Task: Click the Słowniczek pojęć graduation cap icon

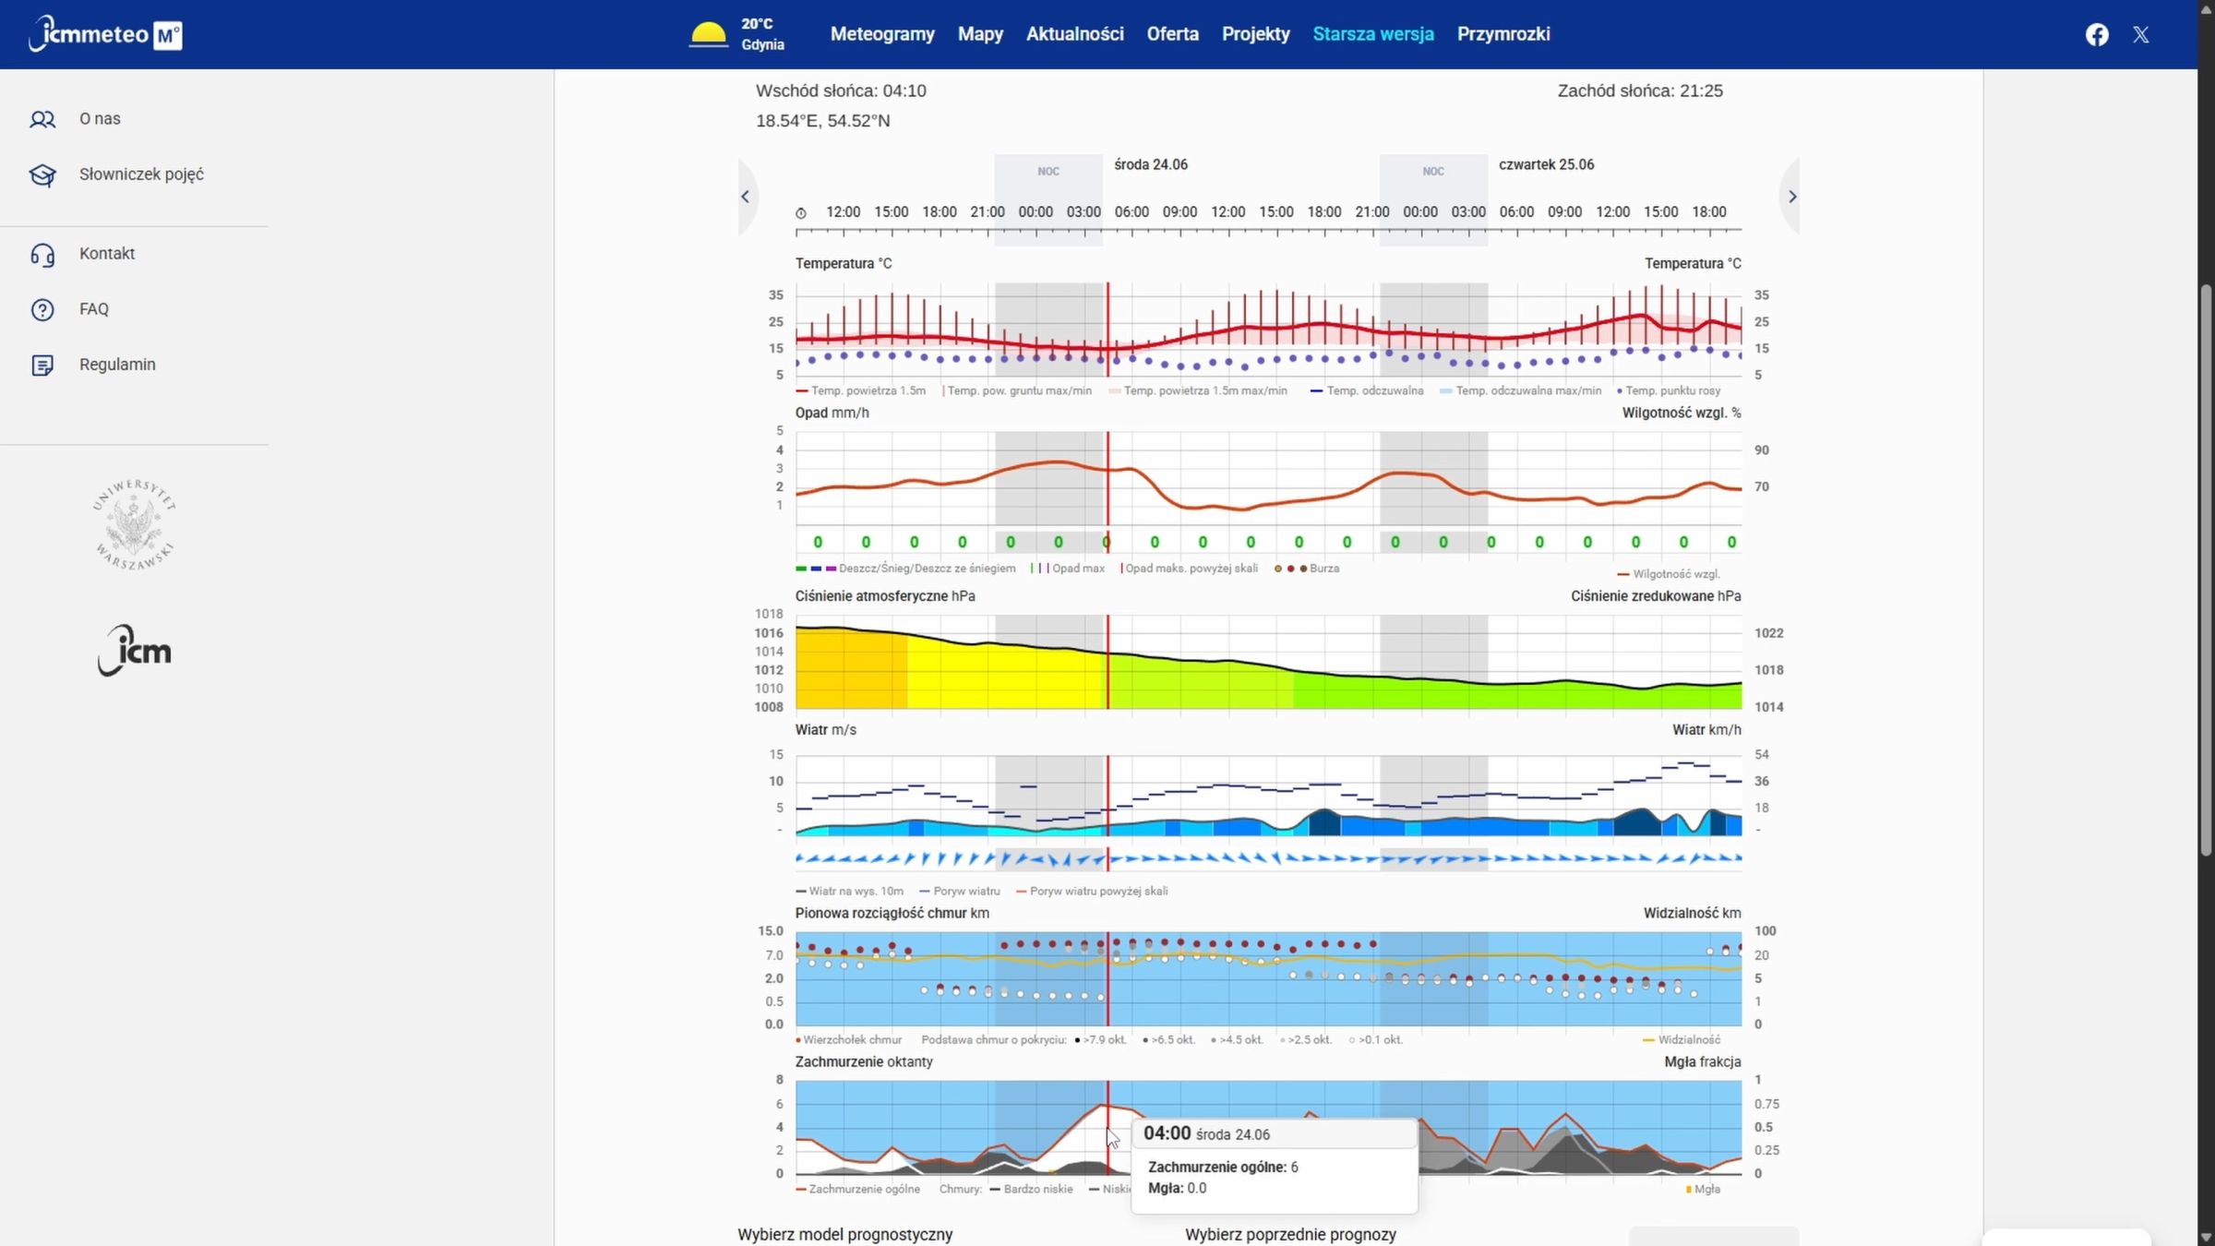Action: point(42,174)
